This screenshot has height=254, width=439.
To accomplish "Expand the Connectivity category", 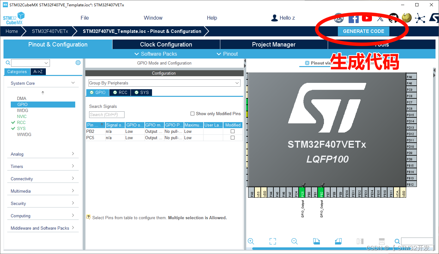I will pos(43,179).
